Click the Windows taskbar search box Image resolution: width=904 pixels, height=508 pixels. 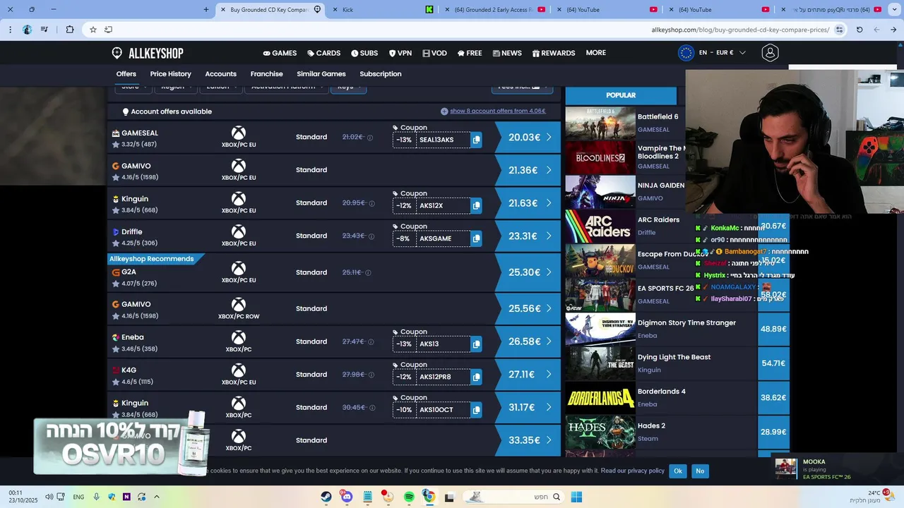(x=513, y=497)
